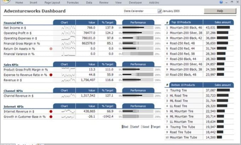Click the Mountain-200 Silver, 38 sales bar
The width and height of the screenshot is (241, 145).
click(x=223, y=33)
